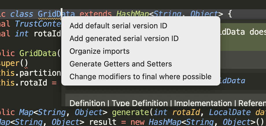This screenshot has height=126, width=266.
Task: Select Add default serial version ID
Action: tap(118, 26)
